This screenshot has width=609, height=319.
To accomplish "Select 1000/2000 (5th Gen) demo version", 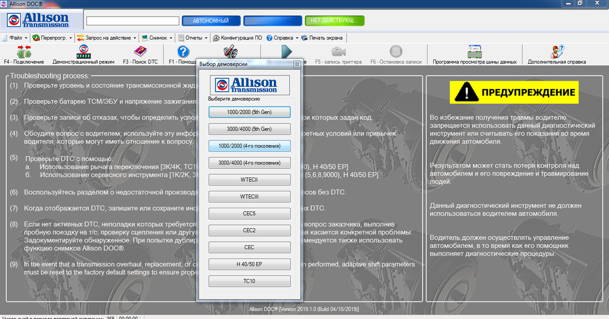I will (249, 112).
